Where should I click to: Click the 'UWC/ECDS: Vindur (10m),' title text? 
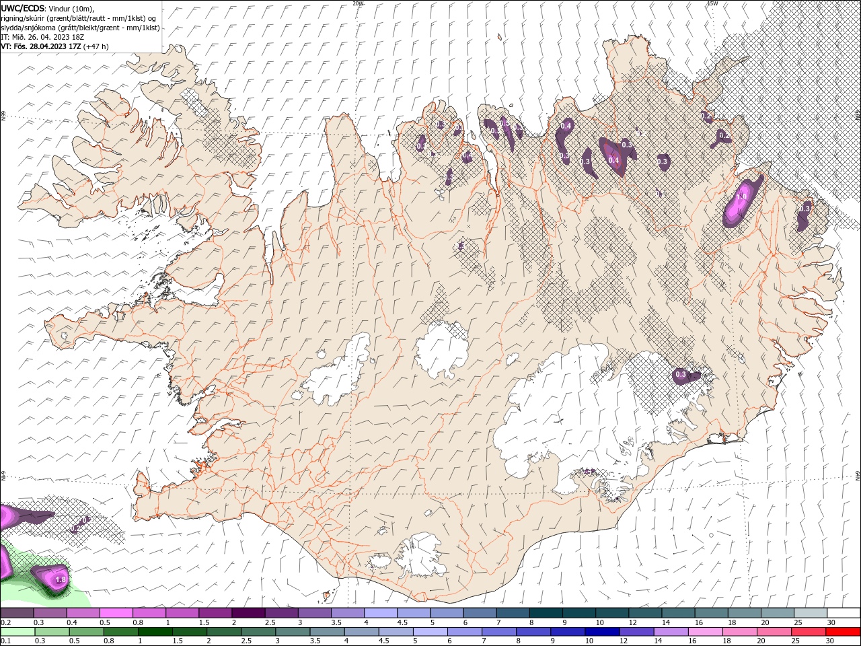[48, 8]
